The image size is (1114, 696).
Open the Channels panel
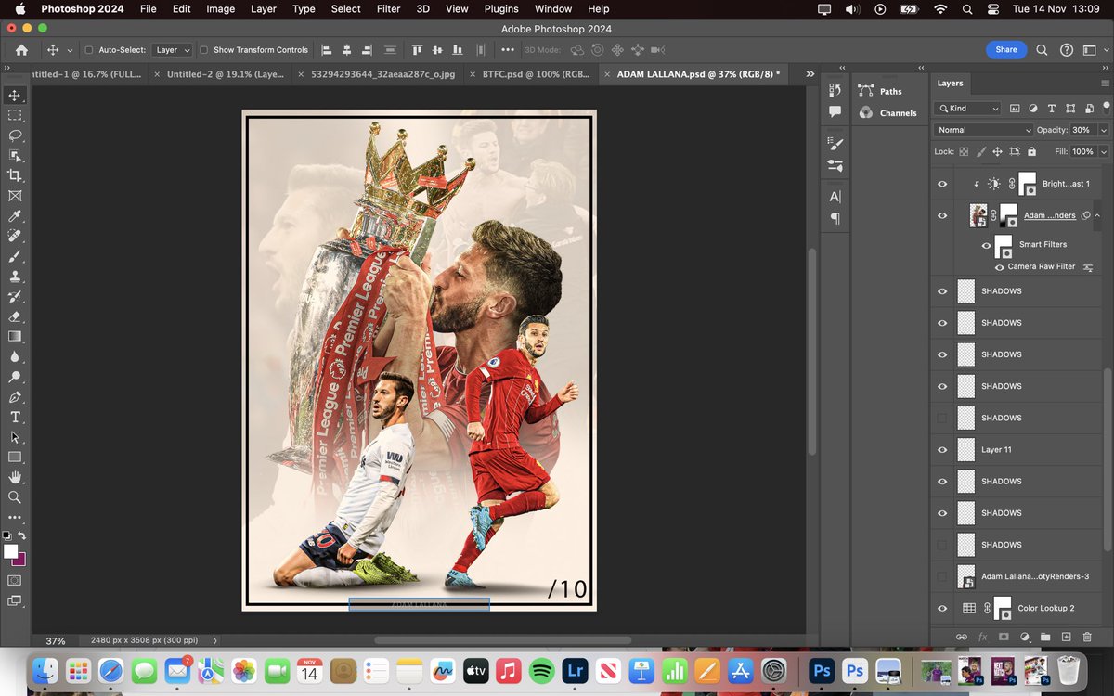tap(888, 113)
